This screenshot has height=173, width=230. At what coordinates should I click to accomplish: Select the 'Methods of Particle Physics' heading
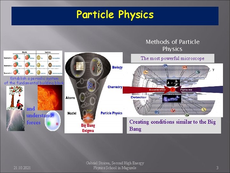pyautogui.click(x=172, y=45)
